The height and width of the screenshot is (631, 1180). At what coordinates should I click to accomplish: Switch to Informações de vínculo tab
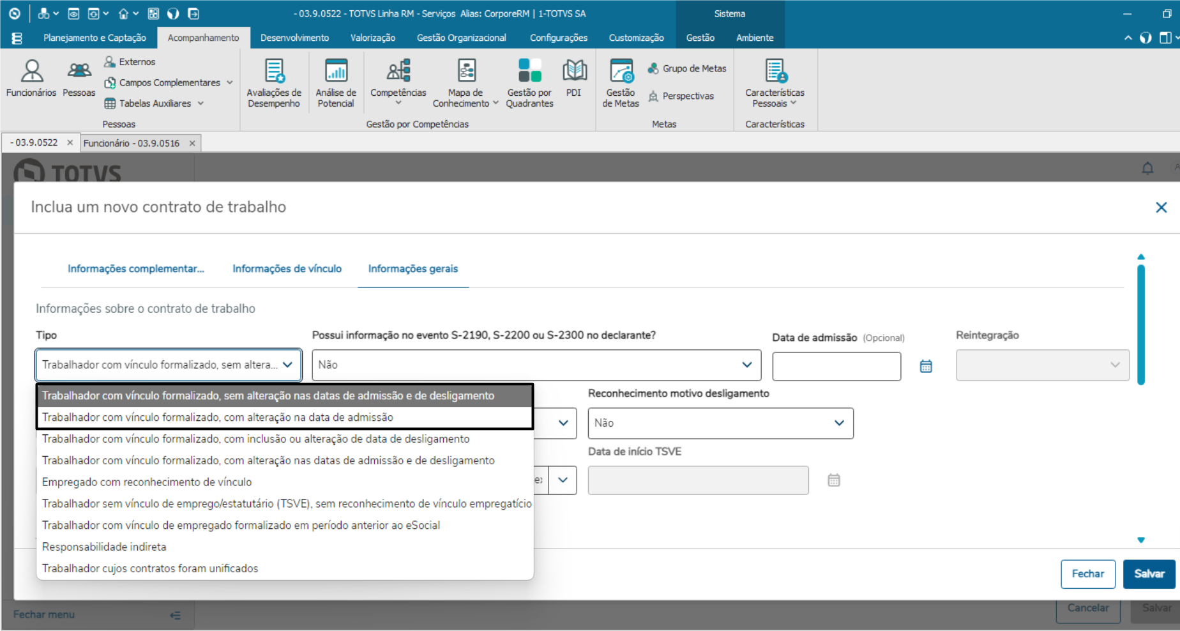point(287,269)
